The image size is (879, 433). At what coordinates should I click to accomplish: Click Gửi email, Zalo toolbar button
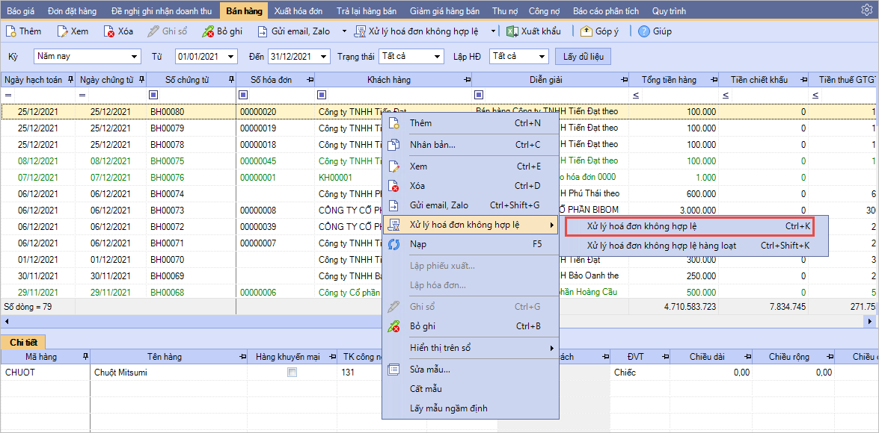(296, 31)
